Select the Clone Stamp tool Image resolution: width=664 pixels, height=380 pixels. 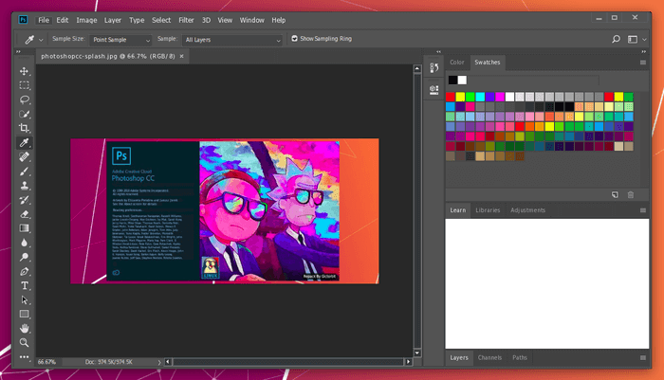tap(24, 186)
